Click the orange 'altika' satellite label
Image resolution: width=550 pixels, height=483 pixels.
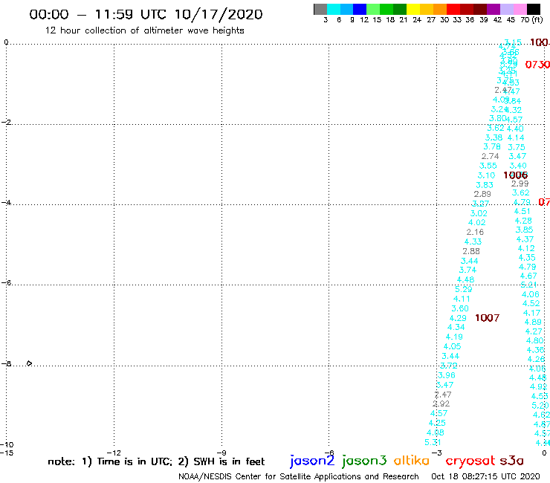(411, 460)
